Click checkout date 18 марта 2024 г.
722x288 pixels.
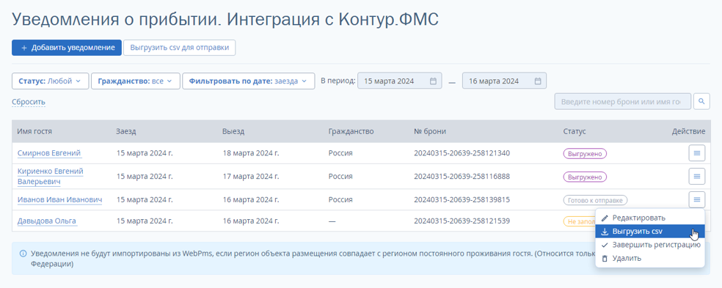(250, 153)
